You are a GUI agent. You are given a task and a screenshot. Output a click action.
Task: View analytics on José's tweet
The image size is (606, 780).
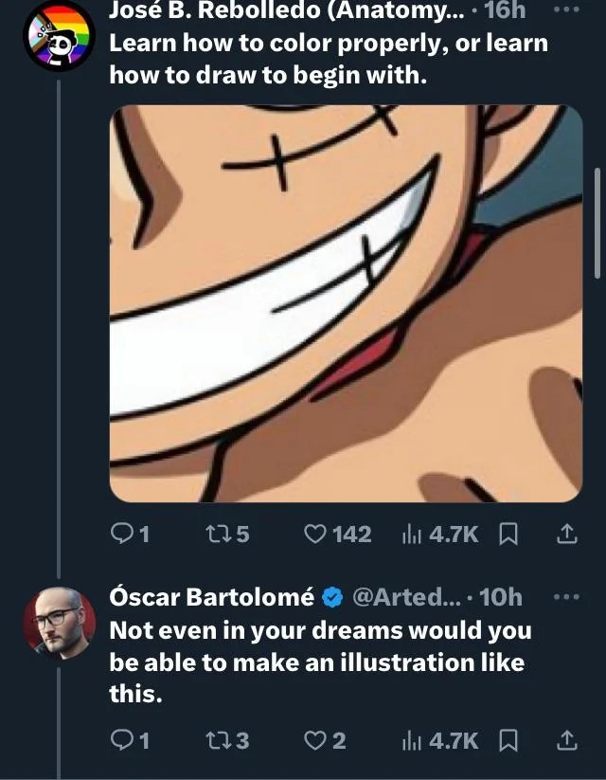(x=413, y=535)
